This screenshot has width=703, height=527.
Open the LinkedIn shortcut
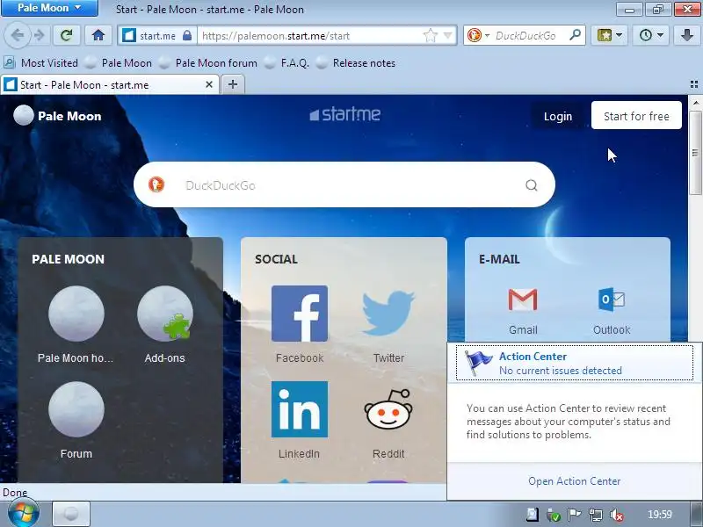point(300,421)
